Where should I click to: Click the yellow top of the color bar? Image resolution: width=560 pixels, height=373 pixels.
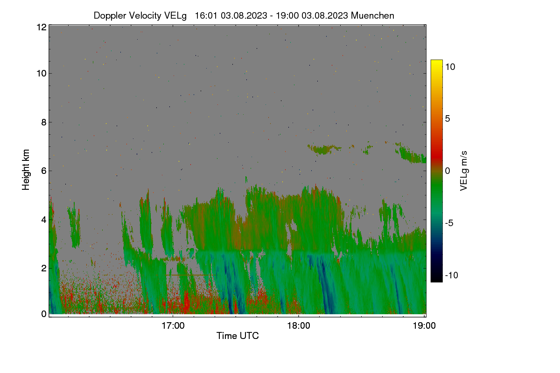tap(436, 63)
